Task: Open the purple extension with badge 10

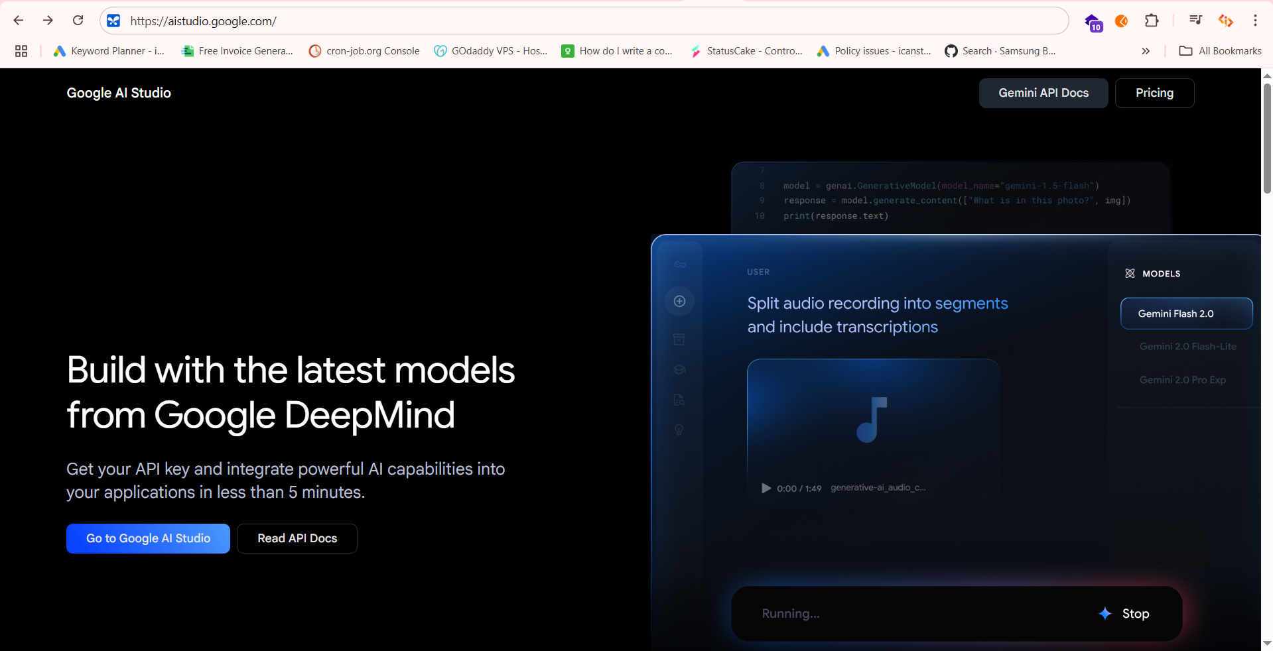Action: [x=1093, y=22]
